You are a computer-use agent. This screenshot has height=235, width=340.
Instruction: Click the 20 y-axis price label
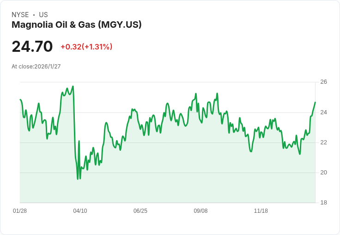[324, 173]
